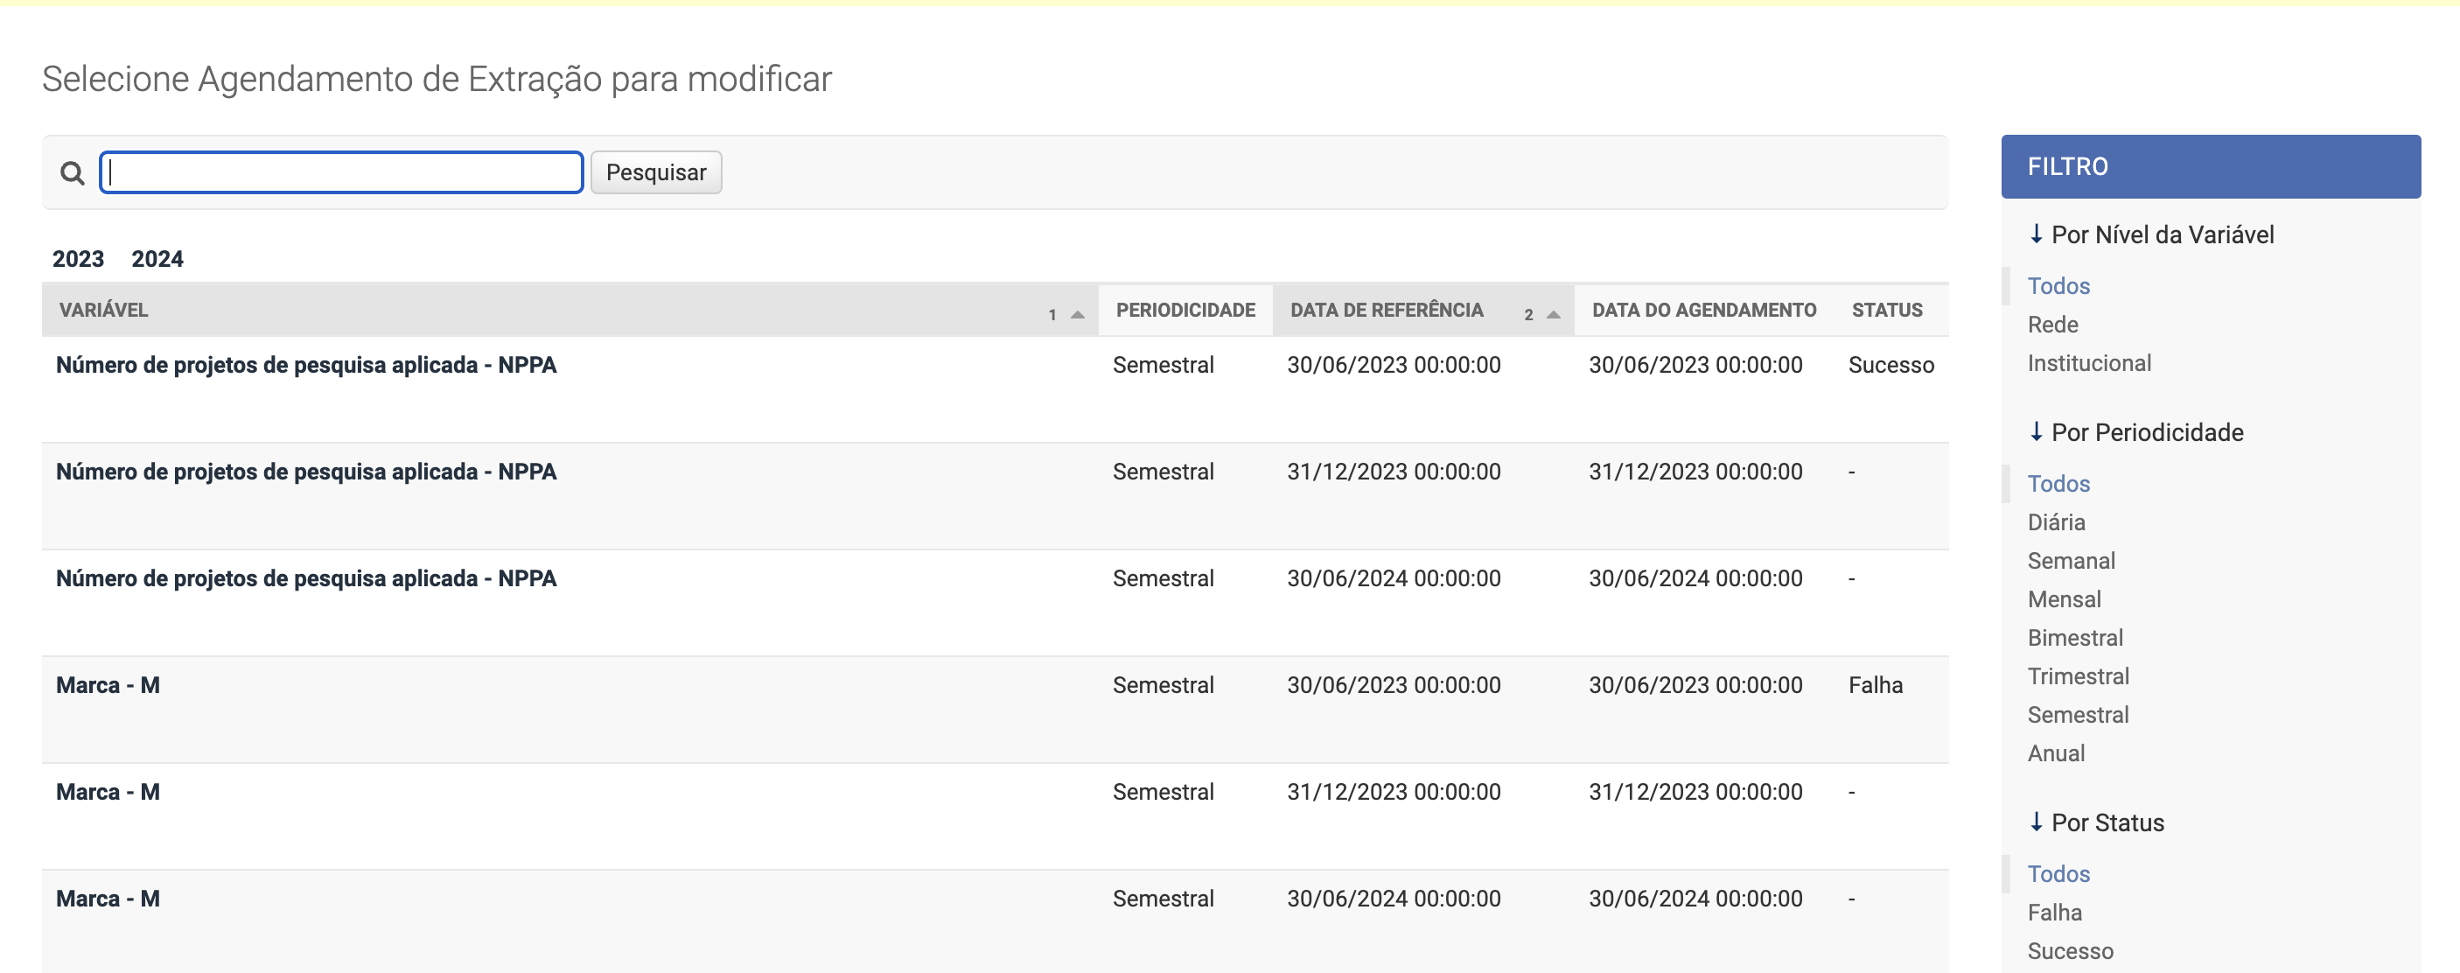Filter periodicity by Semestral in sidebar

[2078, 715]
